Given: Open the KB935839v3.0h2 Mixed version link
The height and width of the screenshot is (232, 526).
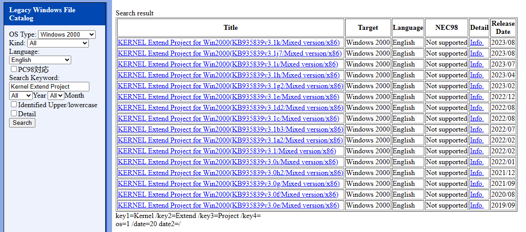Looking at the screenshot, I should [x=230, y=173].
